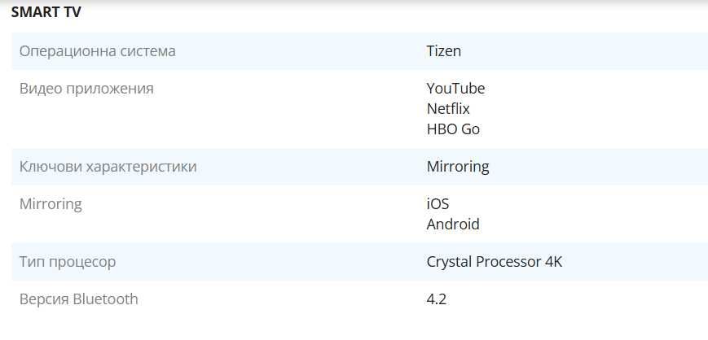Click the HBO Go app entry
This screenshot has height=340, width=708.
[453, 129]
